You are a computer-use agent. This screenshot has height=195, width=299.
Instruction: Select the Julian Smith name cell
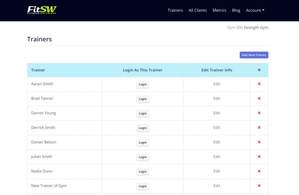click(x=65, y=157)
